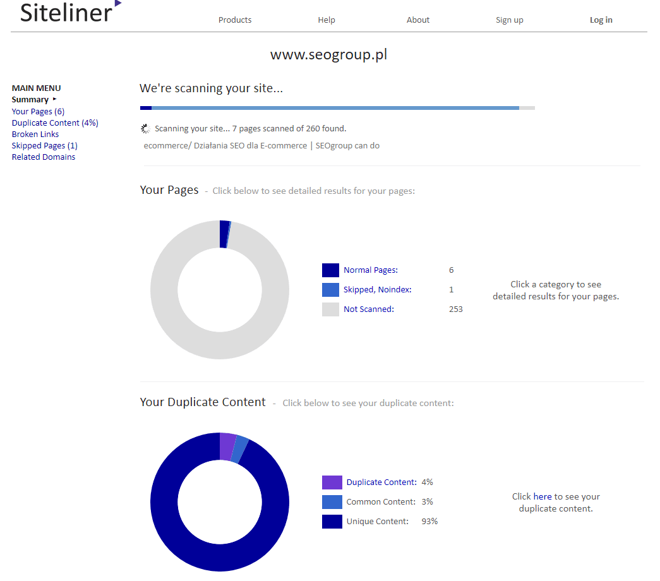Click the 'Your Duplicate Content' section heading
The height and width of the screenshot is (581, 660).
[203, 402]
